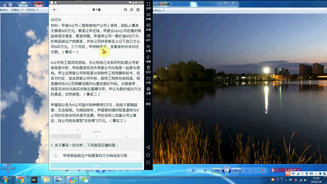327x184 pixels.
Task: Open right Photo Viewer 打开(O) dropdown
Action: 159,10
